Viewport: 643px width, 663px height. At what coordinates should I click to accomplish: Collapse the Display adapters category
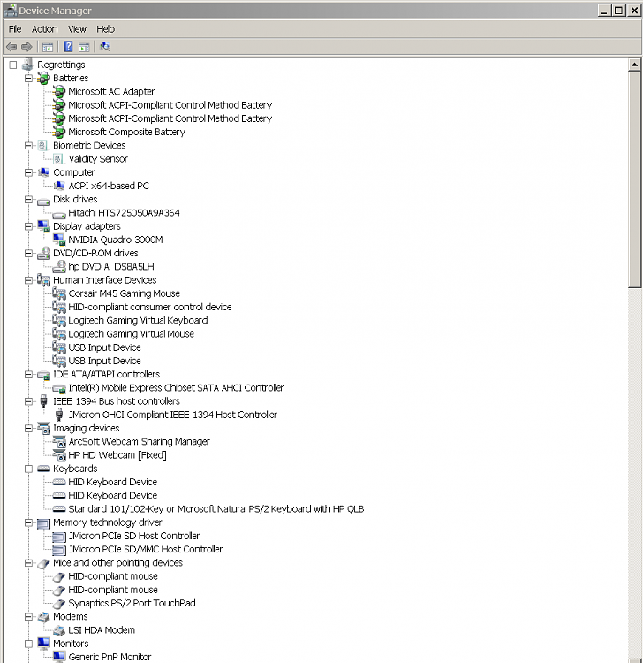pyautogui.click(x=28, y=226)
